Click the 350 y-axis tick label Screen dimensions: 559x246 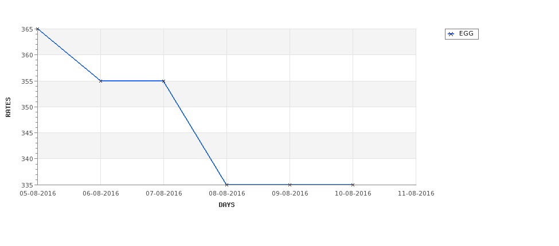pyautogui.click(x=27, y=107)
